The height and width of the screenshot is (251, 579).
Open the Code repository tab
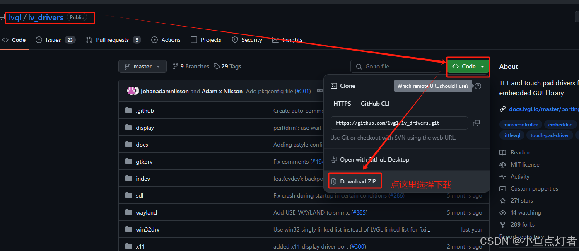[14, 40]
